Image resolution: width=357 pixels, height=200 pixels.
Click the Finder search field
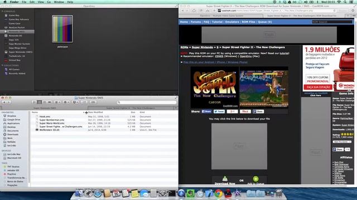point(147,102)
